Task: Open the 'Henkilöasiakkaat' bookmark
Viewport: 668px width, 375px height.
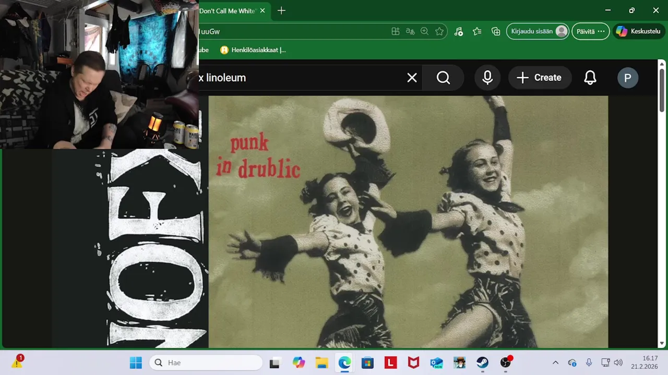Action: click(x=253, y=50)
